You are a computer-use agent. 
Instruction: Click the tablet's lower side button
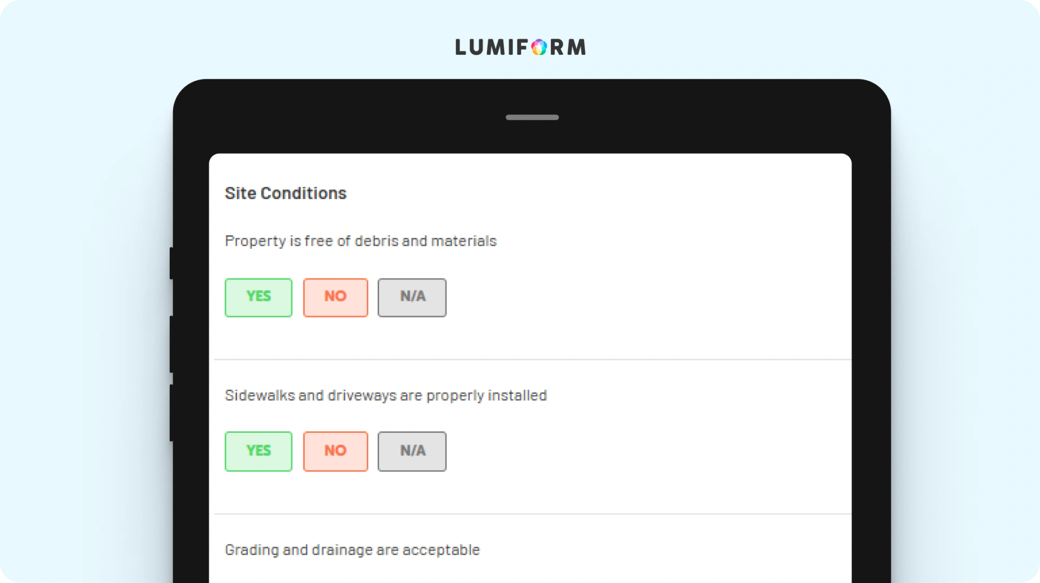(x=172, y=413)
